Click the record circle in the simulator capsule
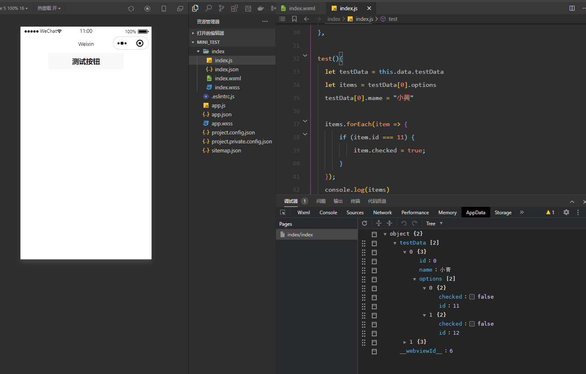The height and width of the screenshot is (374, 586). 140,43
